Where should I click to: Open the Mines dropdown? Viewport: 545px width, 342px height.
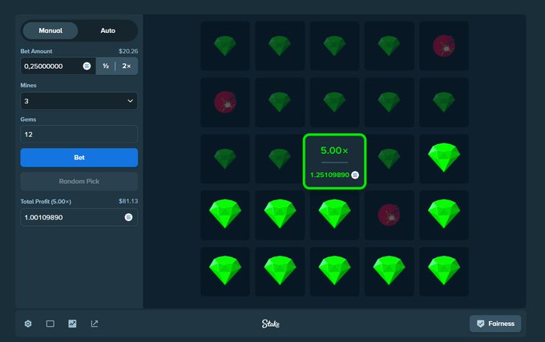tap(79, 101)
